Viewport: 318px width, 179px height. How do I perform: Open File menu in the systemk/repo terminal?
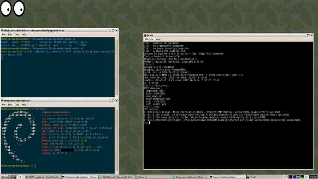tap(4, 35)
